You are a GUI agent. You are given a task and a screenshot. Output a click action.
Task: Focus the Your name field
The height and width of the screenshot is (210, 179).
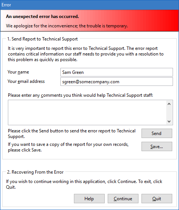(117, 72)
